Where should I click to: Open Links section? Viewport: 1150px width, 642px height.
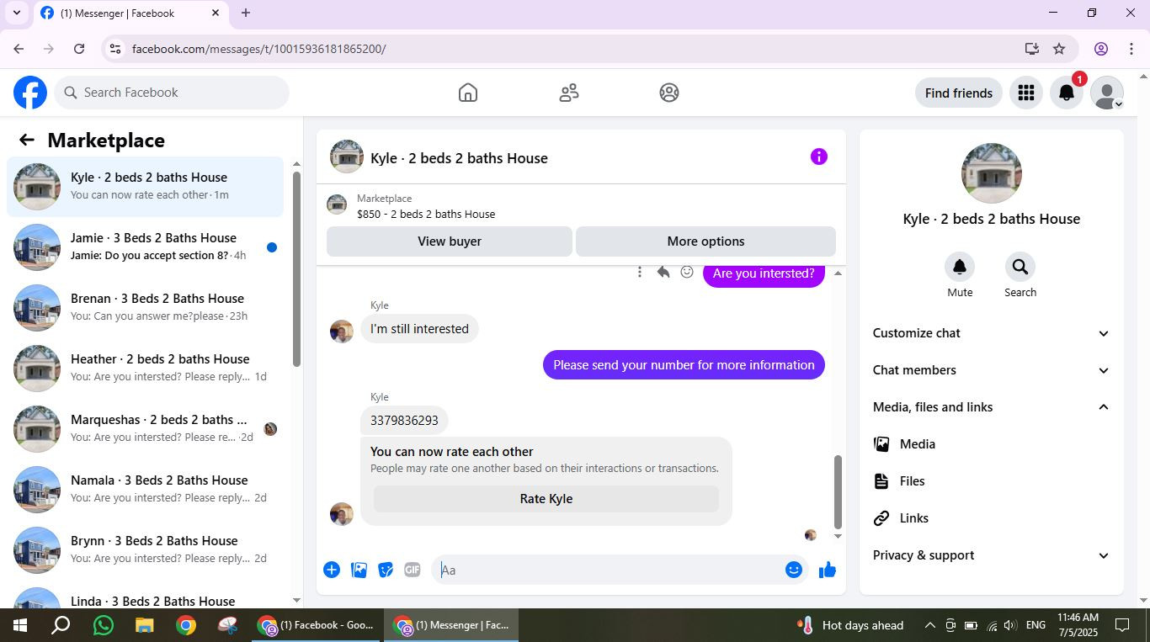tap(992, 518)
